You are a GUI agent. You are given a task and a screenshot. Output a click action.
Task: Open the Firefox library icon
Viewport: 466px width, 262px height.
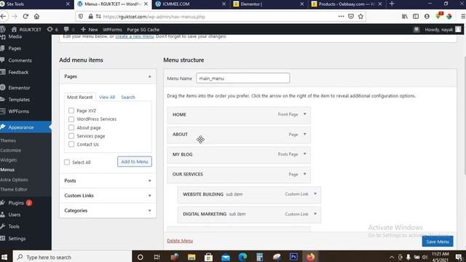tap(405, 17)
